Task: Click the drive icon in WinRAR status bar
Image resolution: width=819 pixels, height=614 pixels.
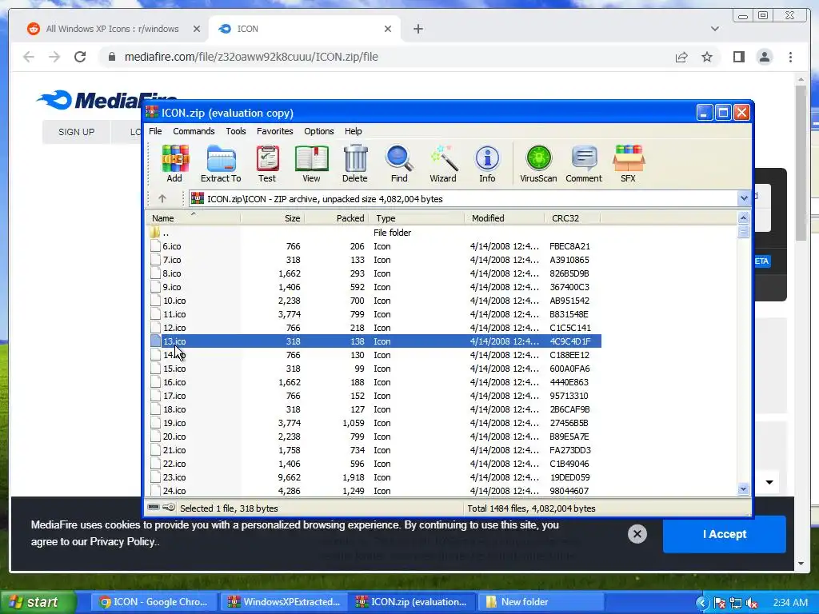Action: (x=154, y=508)
